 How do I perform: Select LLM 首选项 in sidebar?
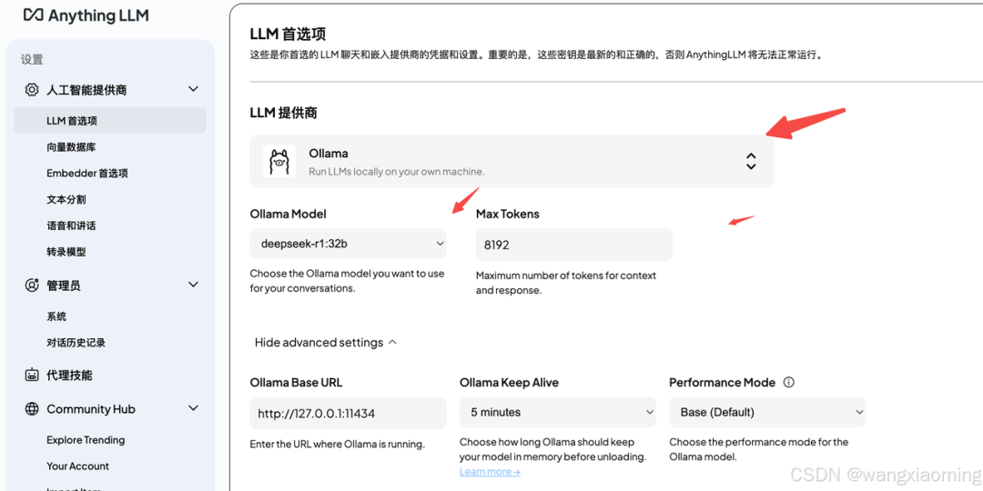point(110,120)
